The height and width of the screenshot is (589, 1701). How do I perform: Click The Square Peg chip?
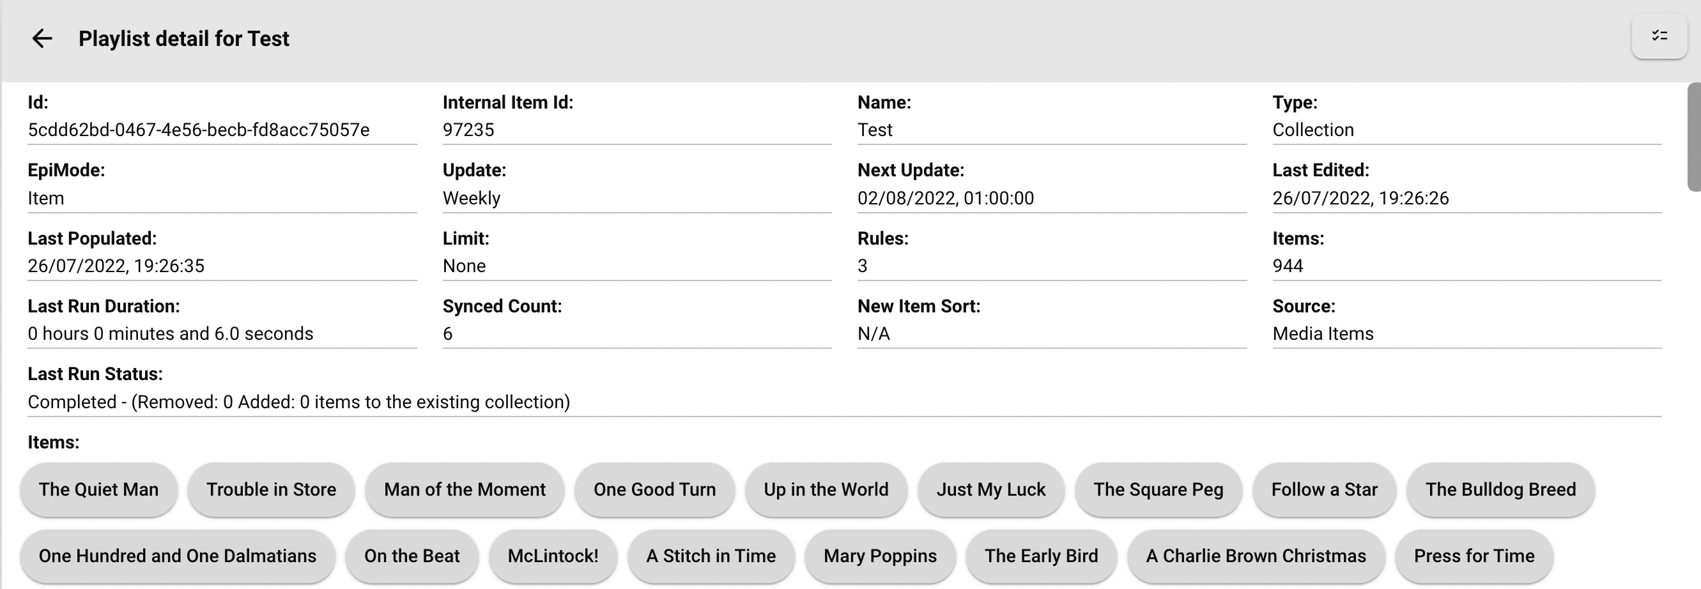(1158, 489)
